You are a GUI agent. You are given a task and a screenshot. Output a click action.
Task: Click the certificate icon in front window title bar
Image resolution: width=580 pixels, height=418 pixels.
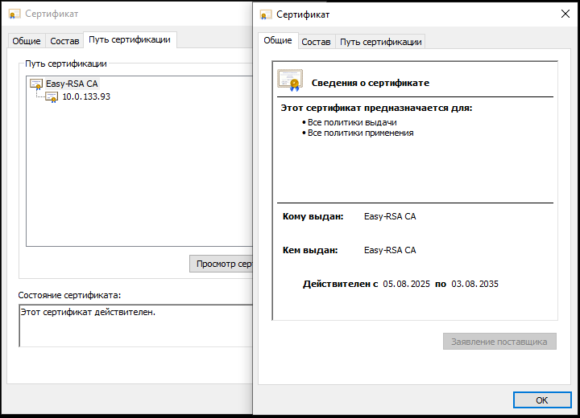click(x=266, y=14)
